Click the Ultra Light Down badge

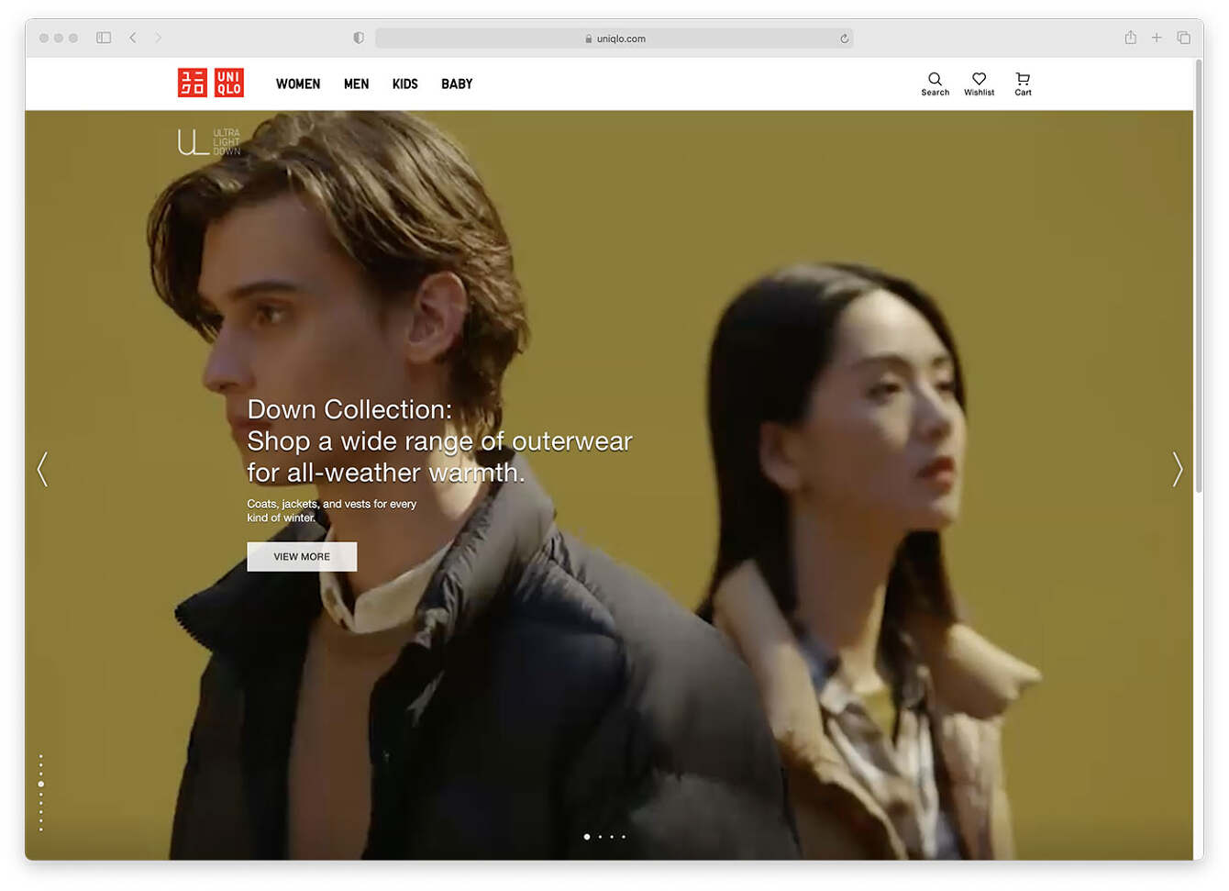[209, 142]
